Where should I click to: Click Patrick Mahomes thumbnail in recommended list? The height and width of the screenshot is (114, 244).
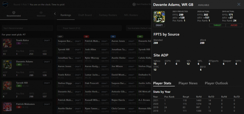pyautogui.click(x=7, y=107)
